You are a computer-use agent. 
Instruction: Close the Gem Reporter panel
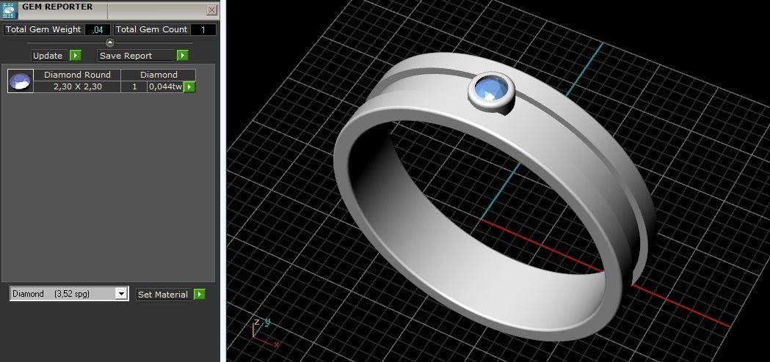tap(211, 10)
